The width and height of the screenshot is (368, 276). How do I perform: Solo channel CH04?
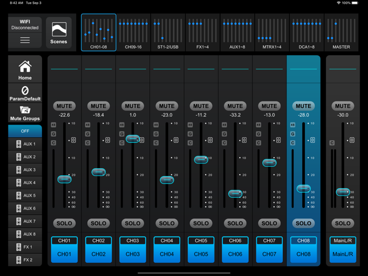[167, 223]
